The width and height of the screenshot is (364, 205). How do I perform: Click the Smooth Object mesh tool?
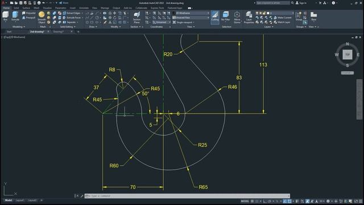pyautogui.click(x=42, y=18)
